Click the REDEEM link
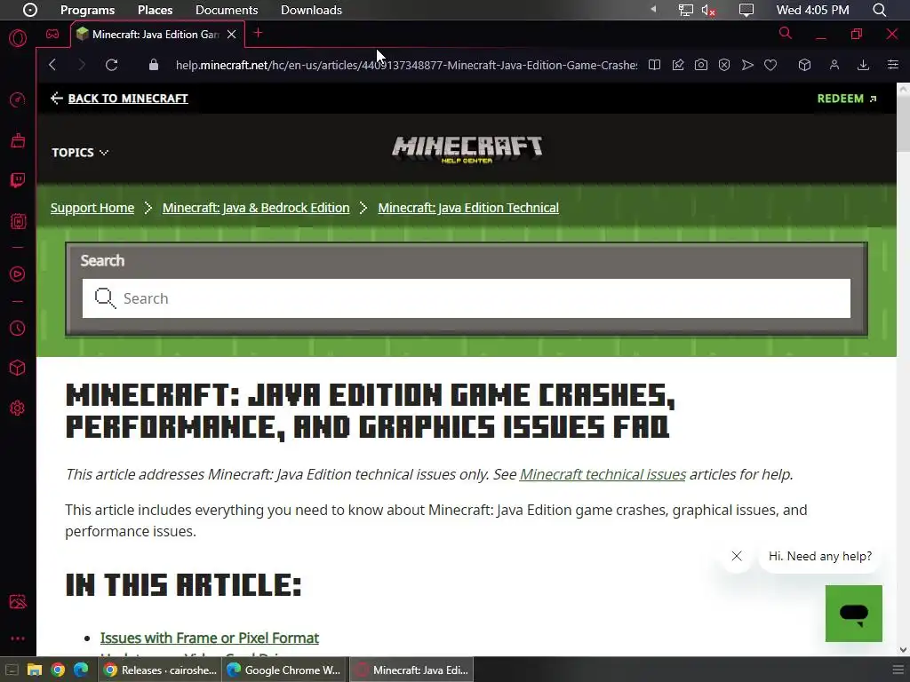The width and height of the screenshot is (910, 682). click(847, 99)
